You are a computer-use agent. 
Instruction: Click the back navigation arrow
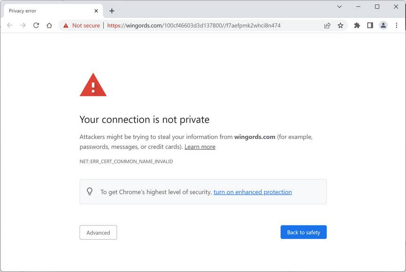coord(10,25)
